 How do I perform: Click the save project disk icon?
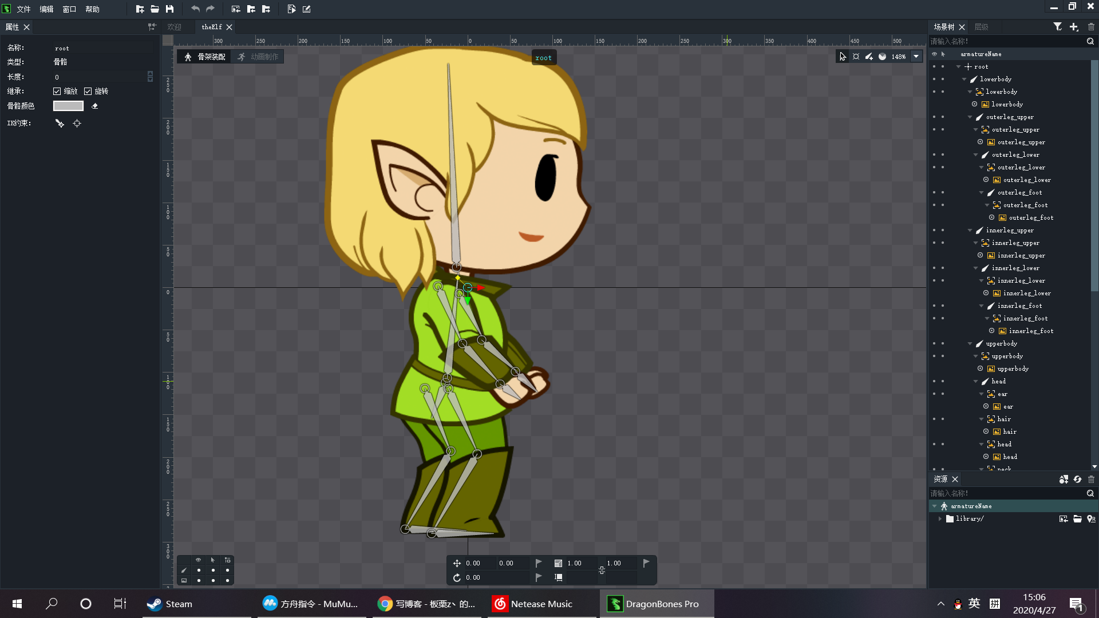[169, 9]
